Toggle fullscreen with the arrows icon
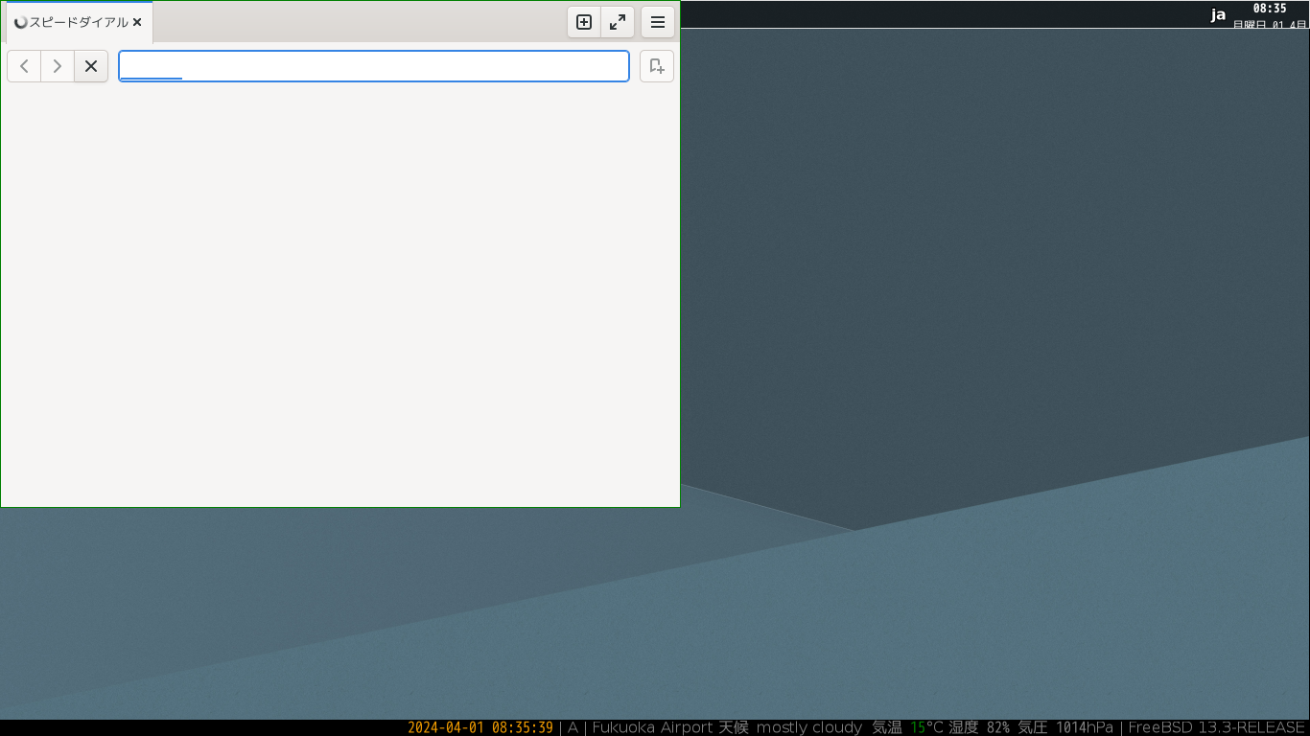 [618, 22]
